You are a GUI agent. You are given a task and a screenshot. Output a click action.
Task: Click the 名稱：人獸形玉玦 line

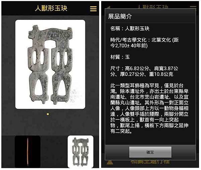pyautogui.click(x=130, y=28)
